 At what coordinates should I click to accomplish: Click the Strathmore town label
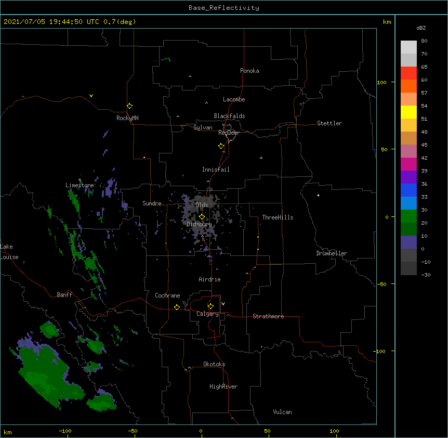tap(268, 316)
